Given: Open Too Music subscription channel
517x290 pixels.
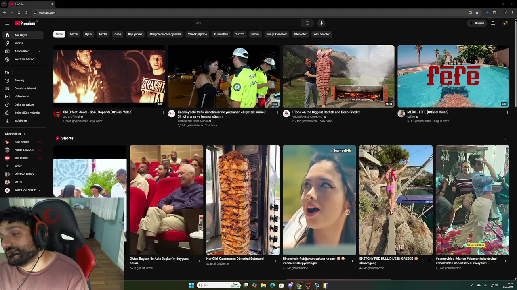Looking at the screenshot, I should pyautogui.click(x=23, y=158).
